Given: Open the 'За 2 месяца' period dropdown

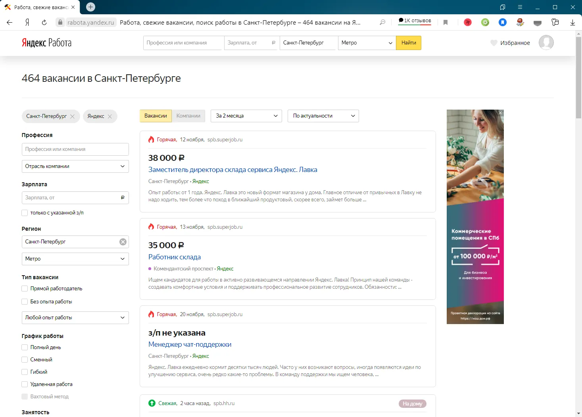Looking at the screenshot, I should click(x=246, y=116).
